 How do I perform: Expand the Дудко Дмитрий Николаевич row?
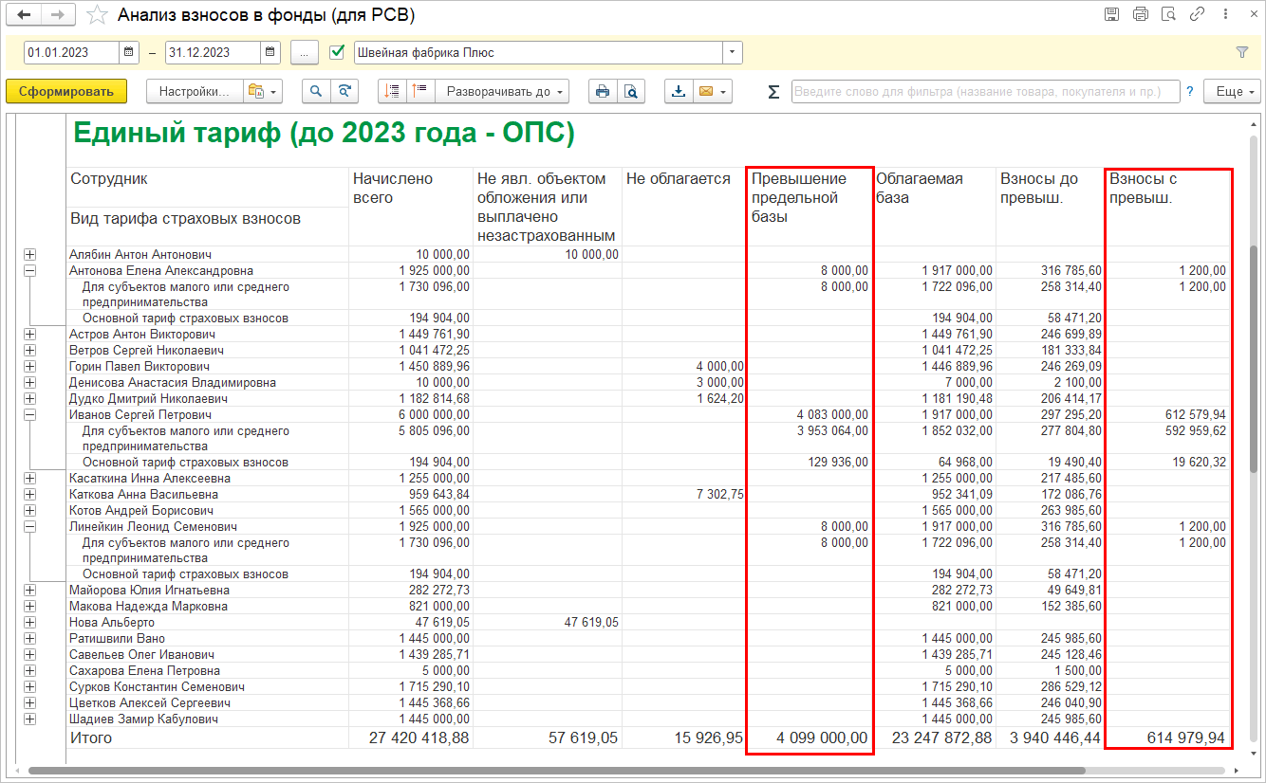[29, 398]
